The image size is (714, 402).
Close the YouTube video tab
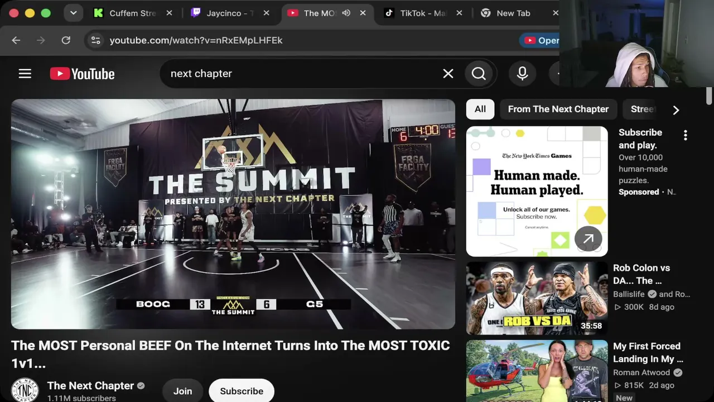coord(363,13)
